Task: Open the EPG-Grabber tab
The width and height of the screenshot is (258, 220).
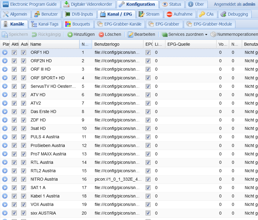Action: [164, 24]
